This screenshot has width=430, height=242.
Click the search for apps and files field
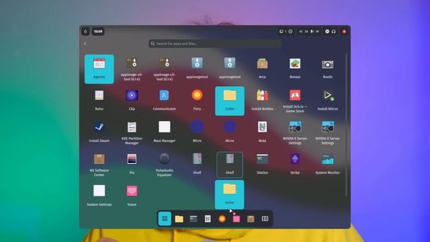pyautogui.click(x=215, y=44)
